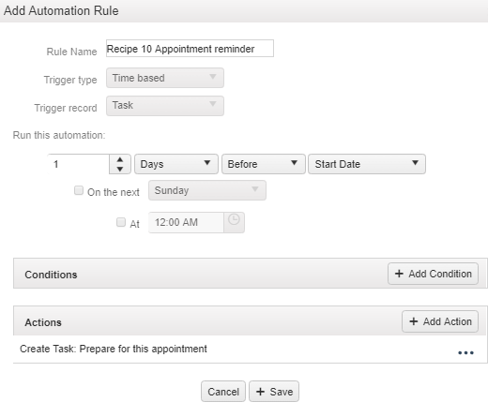
Task: Open the Days unit dropdown
Action: (x=176, y=164)
